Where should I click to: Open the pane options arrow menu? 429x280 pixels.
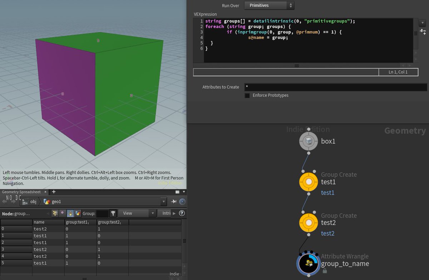[183, 192]
